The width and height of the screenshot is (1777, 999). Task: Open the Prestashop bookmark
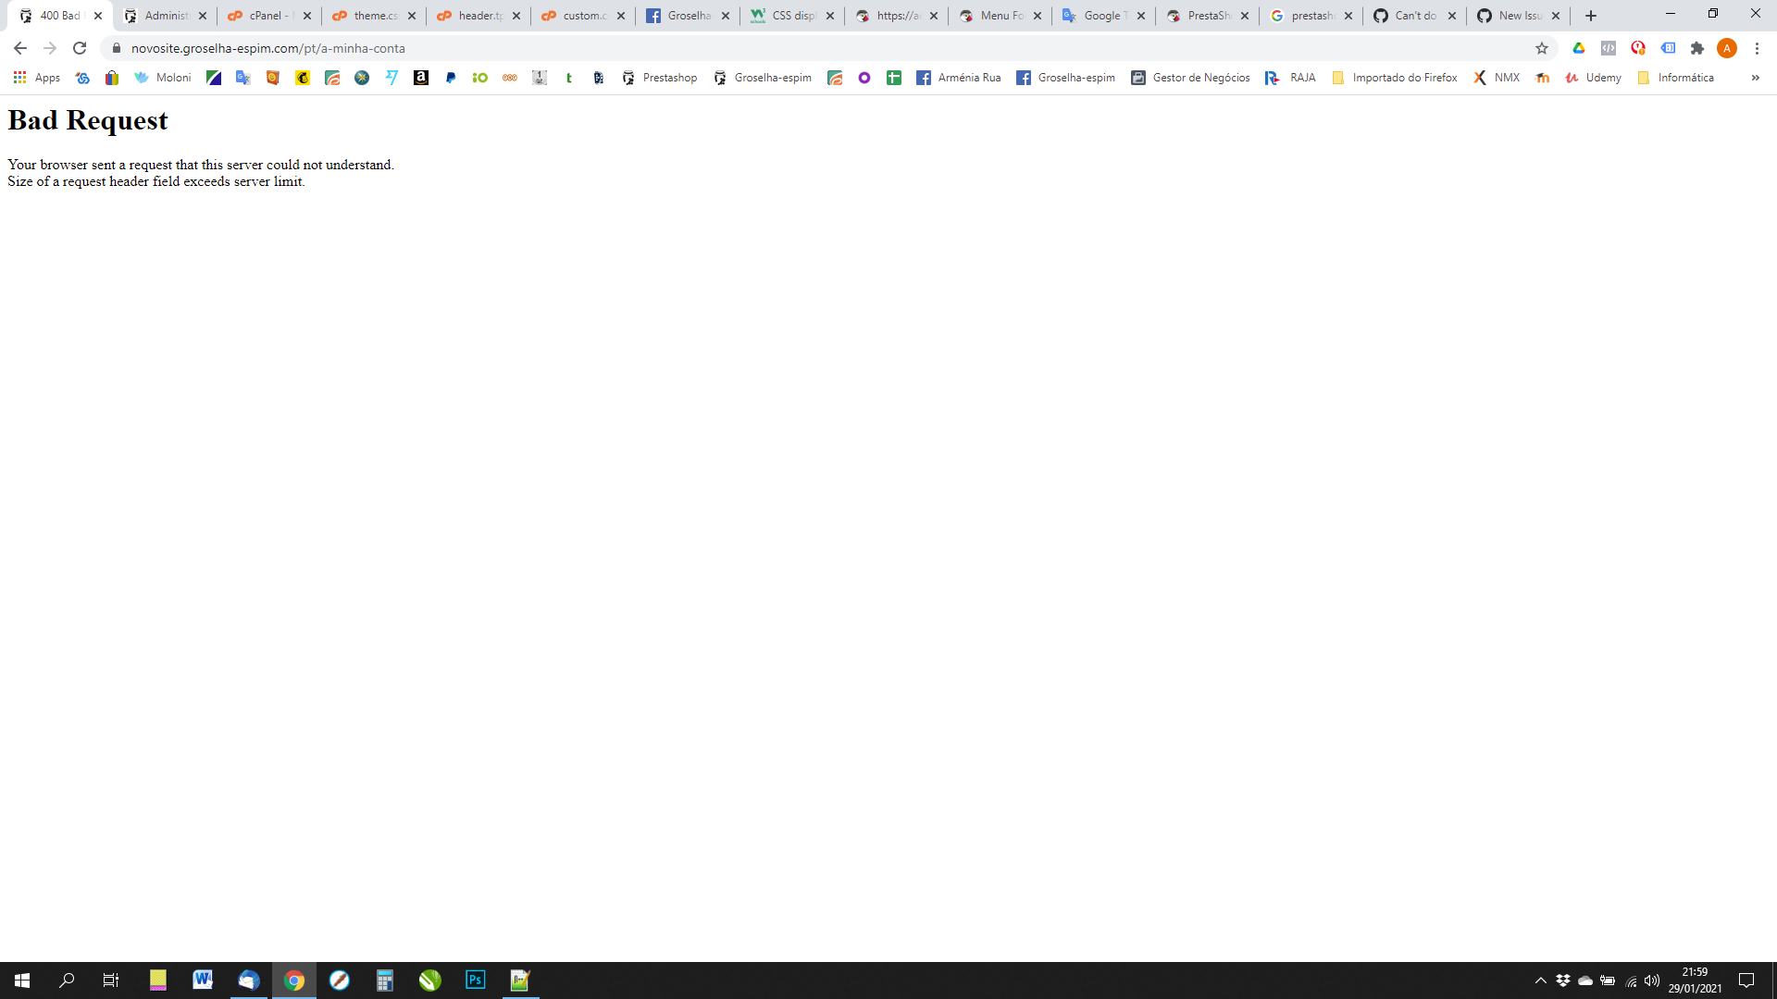659,78
